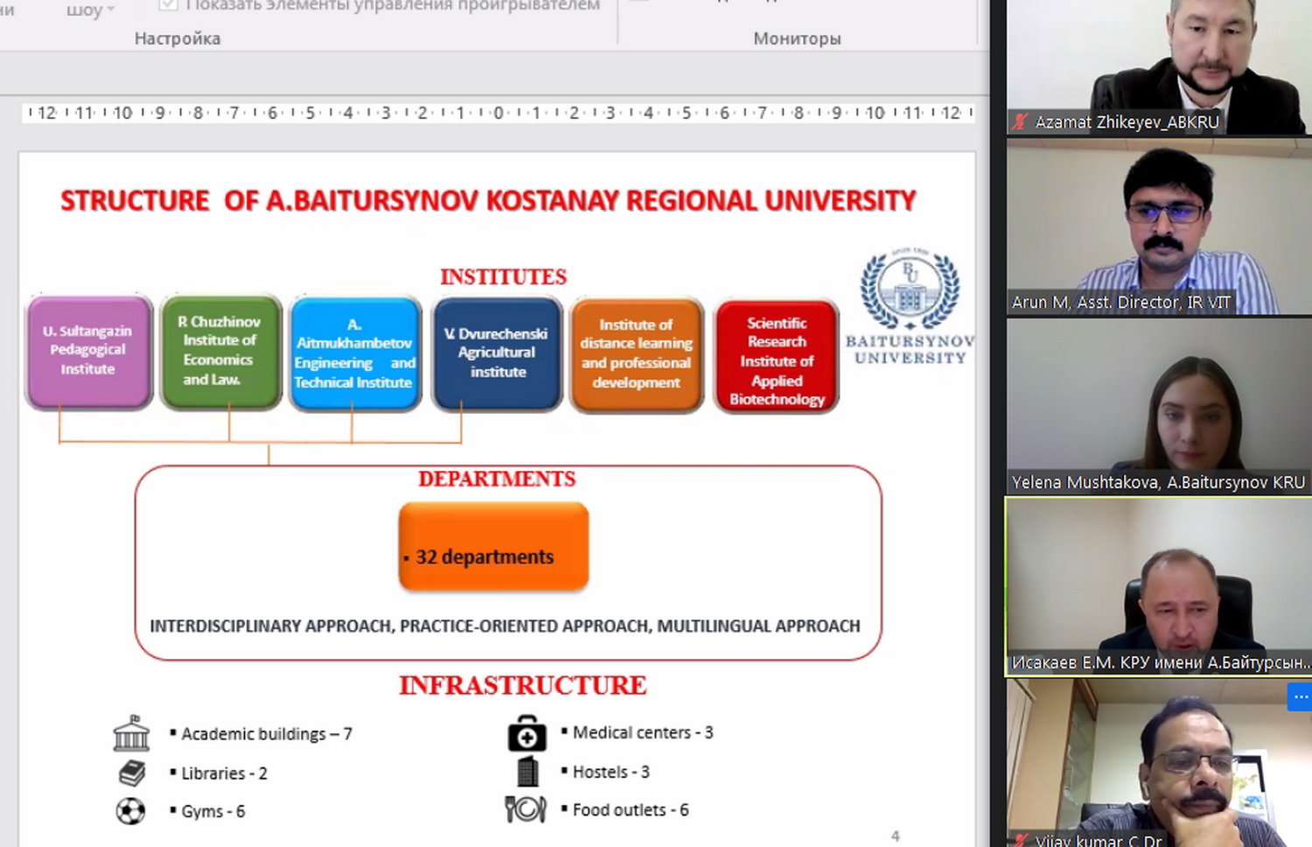Viewport: 1312px width, 847px height.
Task: Select 'Medical centers - 3' text
Action: pos(643,732)
